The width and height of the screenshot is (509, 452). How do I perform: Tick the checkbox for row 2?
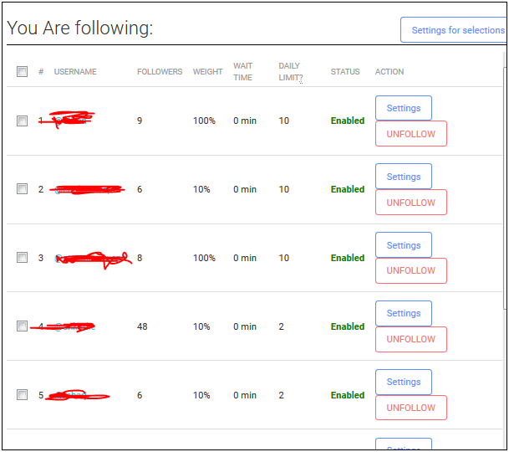coord(22,189)
